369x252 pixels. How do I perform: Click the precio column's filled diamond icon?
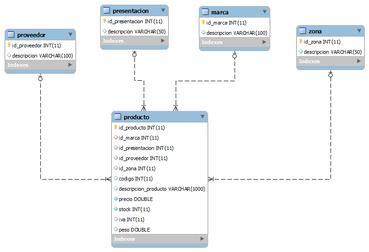pos(115,199)
